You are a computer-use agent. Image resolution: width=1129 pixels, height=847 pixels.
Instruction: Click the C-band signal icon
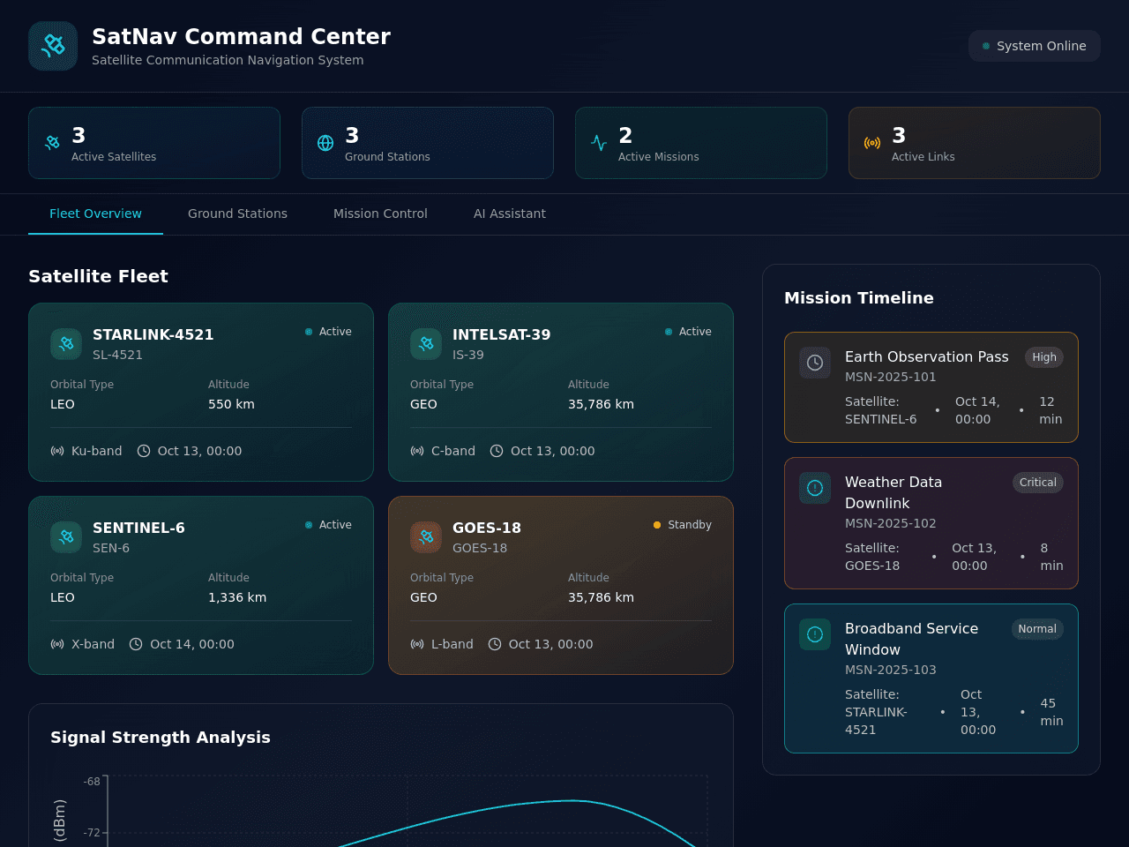point(417,451)
